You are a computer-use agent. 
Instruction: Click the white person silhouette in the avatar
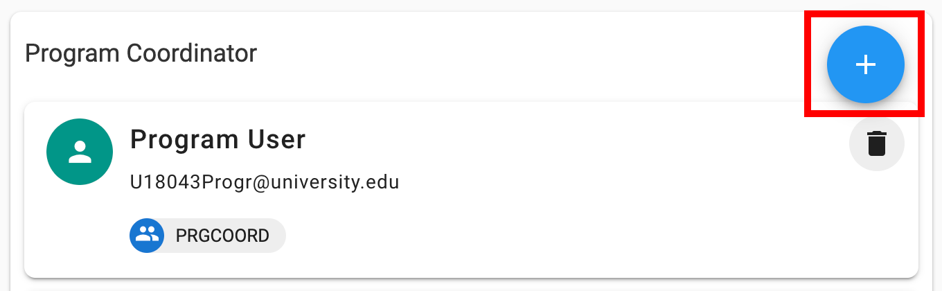[80, 152]
